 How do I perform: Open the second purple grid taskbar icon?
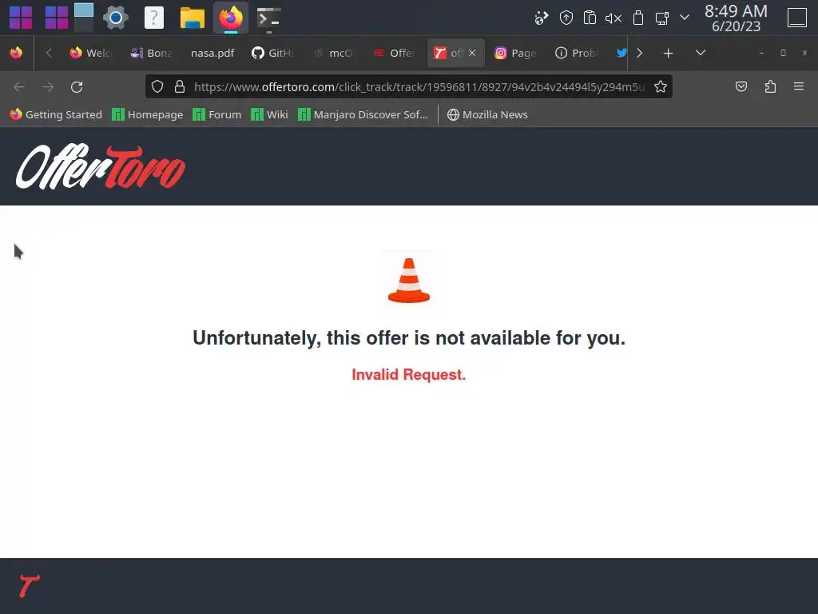coord(57,18)
